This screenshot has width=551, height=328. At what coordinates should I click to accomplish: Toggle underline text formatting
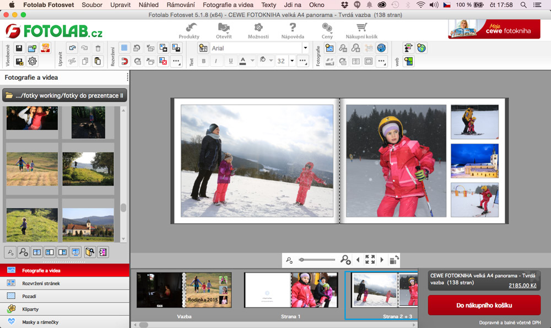(x=230, y=61)
